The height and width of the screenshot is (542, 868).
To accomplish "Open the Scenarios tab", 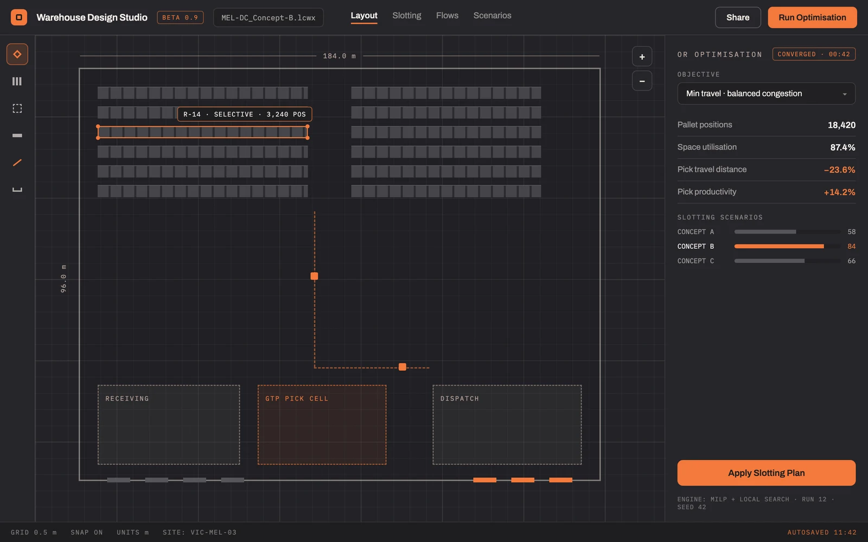I will 492,16.
